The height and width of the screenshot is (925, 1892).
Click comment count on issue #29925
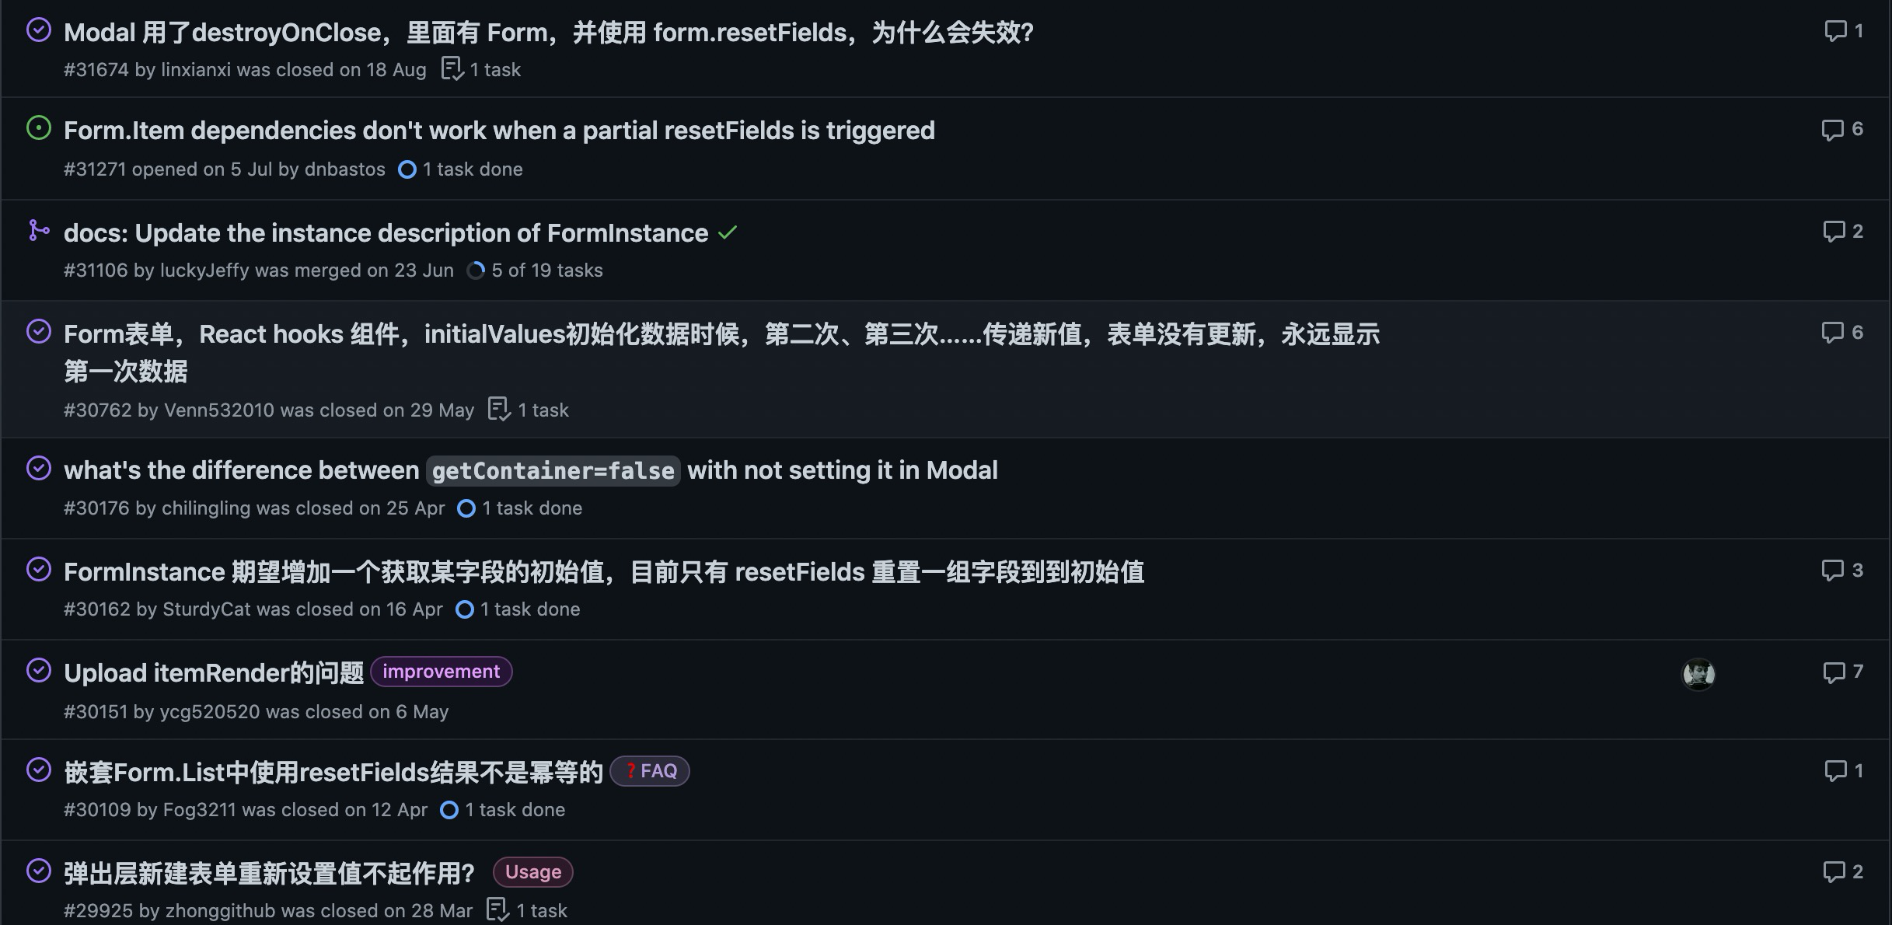point(1843,871)
